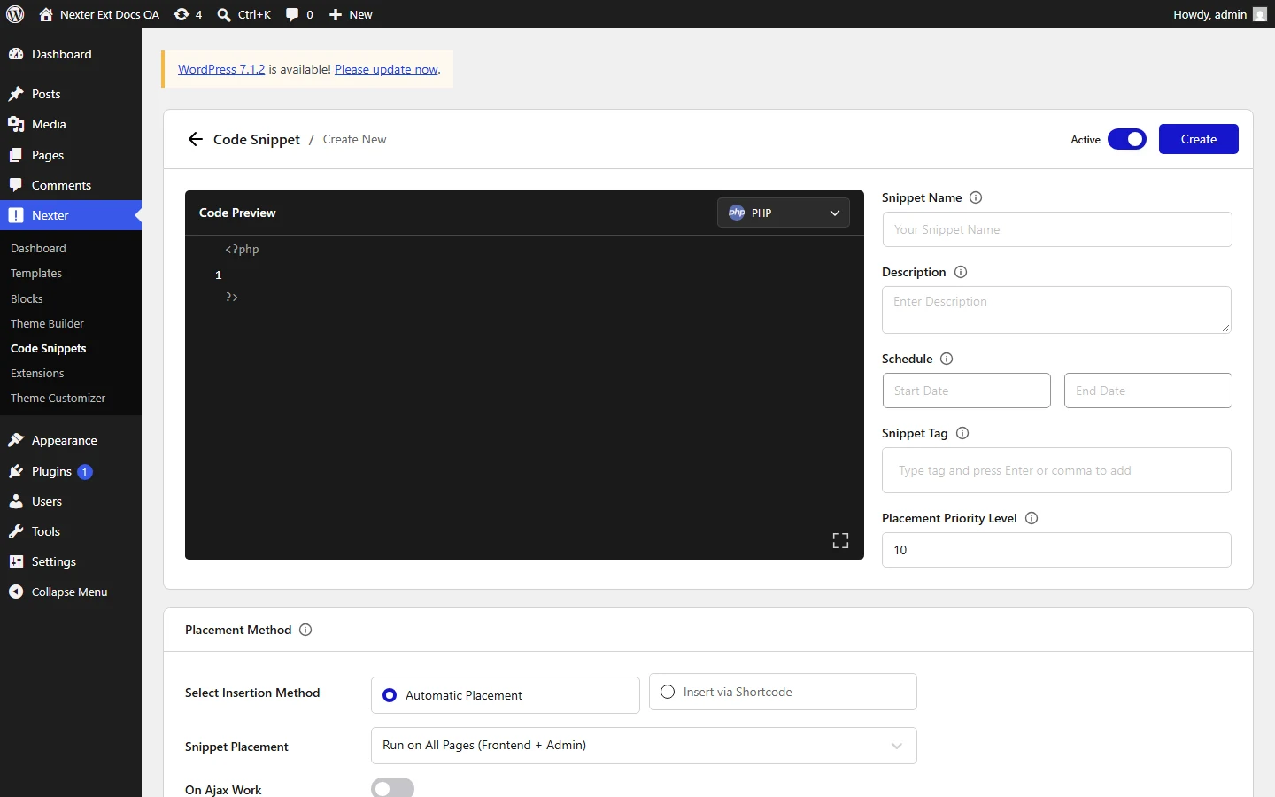
Task: Open Nexter Ext Docs QA site home
Action: coord(99,14)
